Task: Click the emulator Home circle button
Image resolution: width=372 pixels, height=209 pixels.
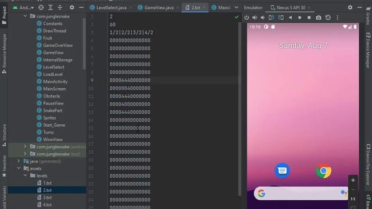Action: click(300, 17)
